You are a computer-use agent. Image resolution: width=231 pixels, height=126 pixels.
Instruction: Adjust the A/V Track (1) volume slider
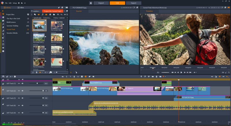[37, 83]
